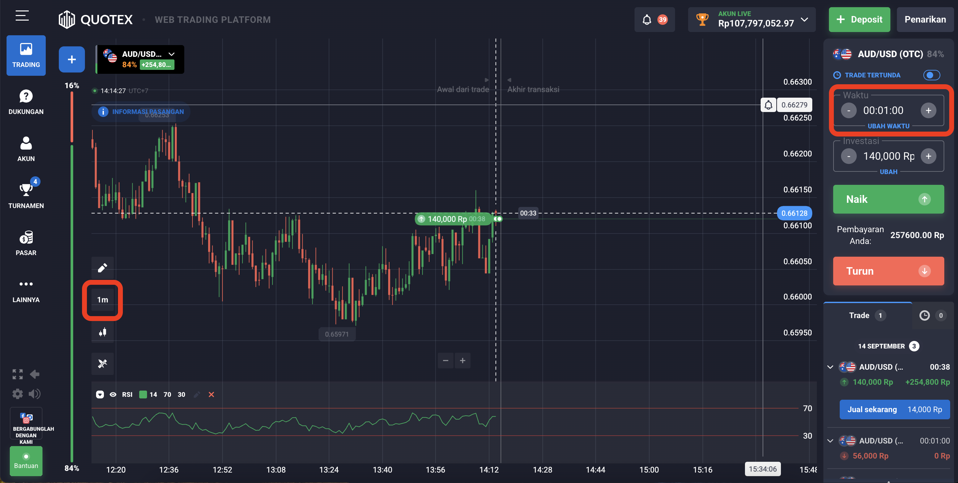The height and width of the screenshot is (483, 958).
Task: Open the hamburger menu
Action: pos(22,16)
